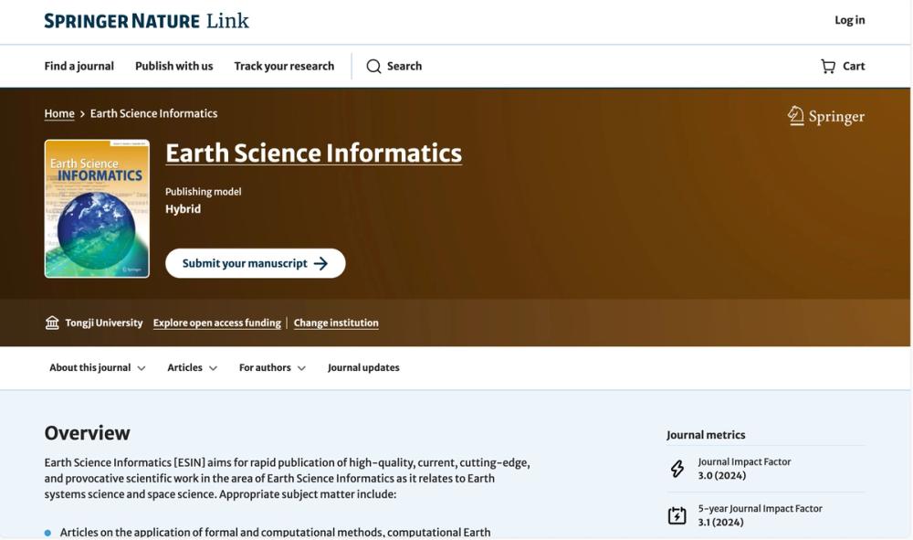This screenshot has height=540, width=913.
Task: Click the 3.1 (2024) five-year value
Action: pyautogui.click(x=721, y=523)
